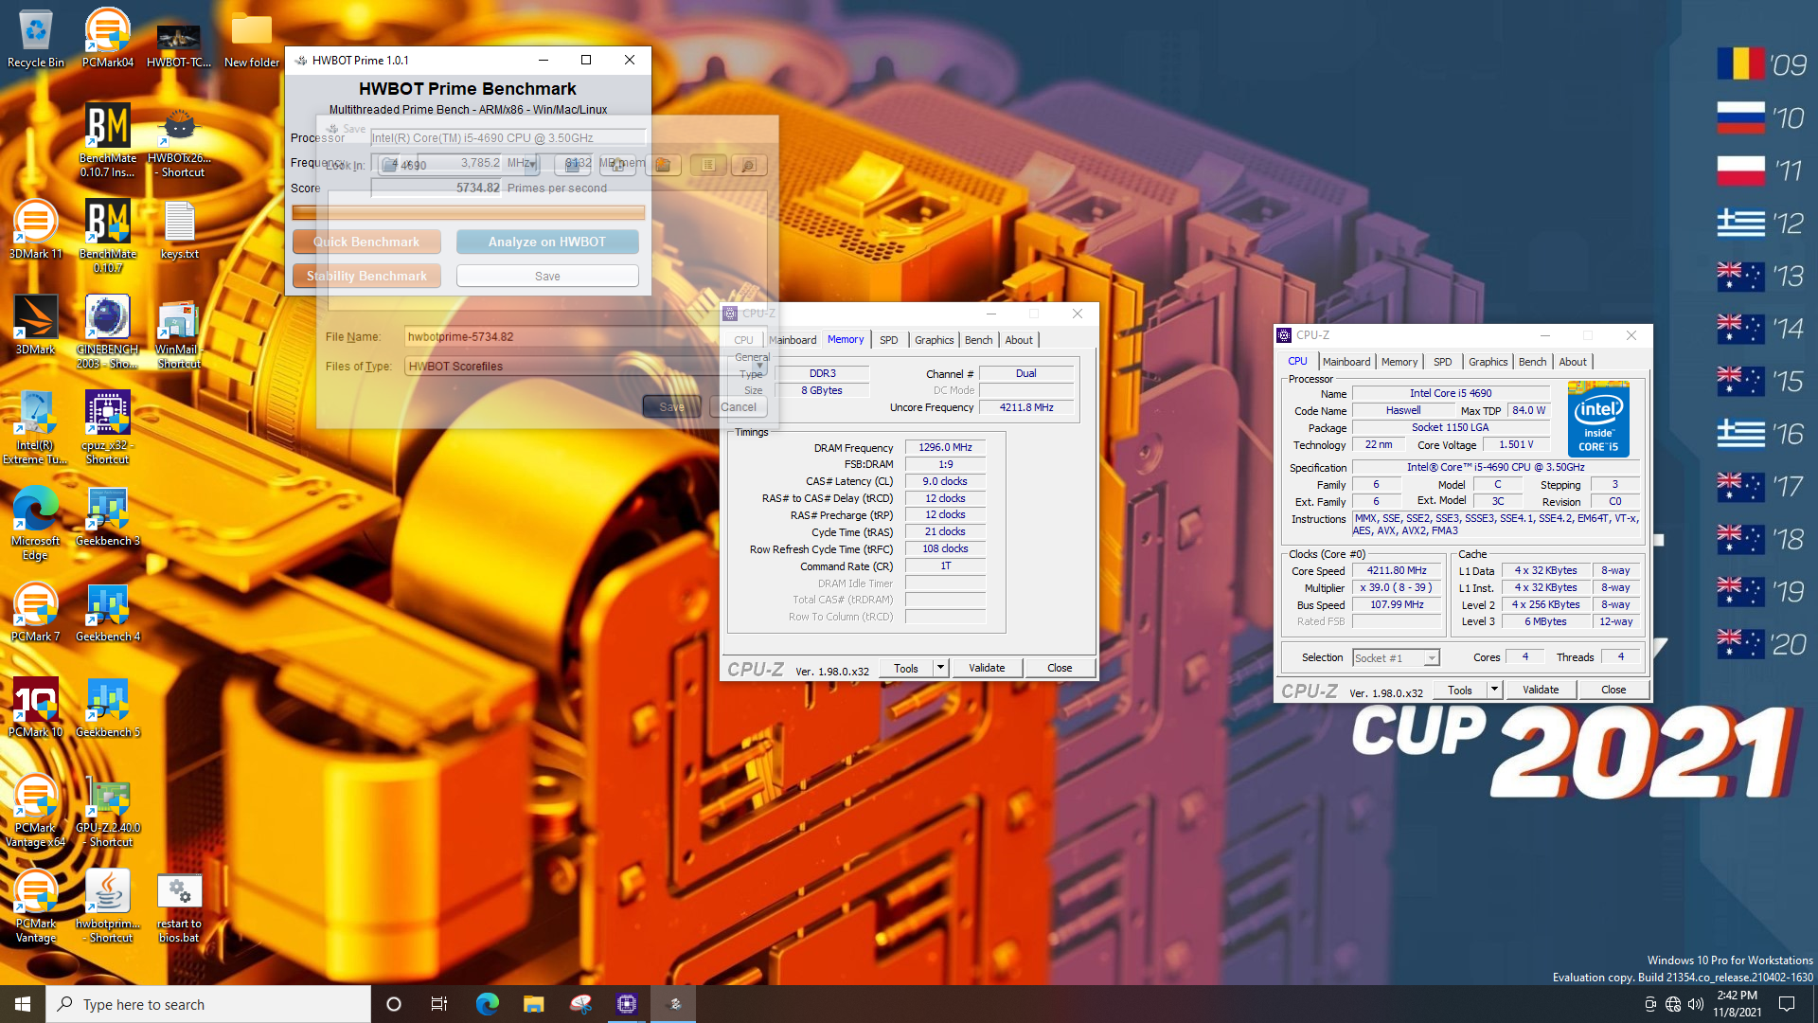Image resolution: width=1818 pixels, height=1023 pixels.
Task: Select the GPU-Z 2.40.0 Shortcut icon
Action: tap(107, 810)
